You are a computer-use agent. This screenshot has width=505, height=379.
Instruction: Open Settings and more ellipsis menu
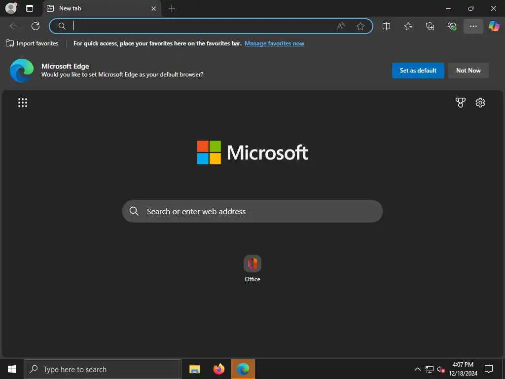point(473,26)
